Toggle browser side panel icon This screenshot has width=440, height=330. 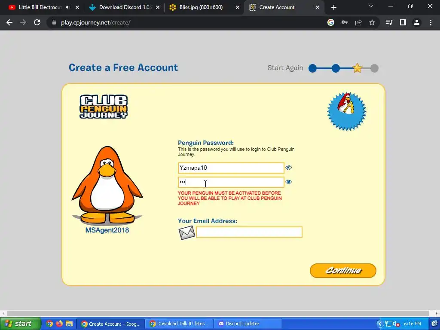[403, 22]
